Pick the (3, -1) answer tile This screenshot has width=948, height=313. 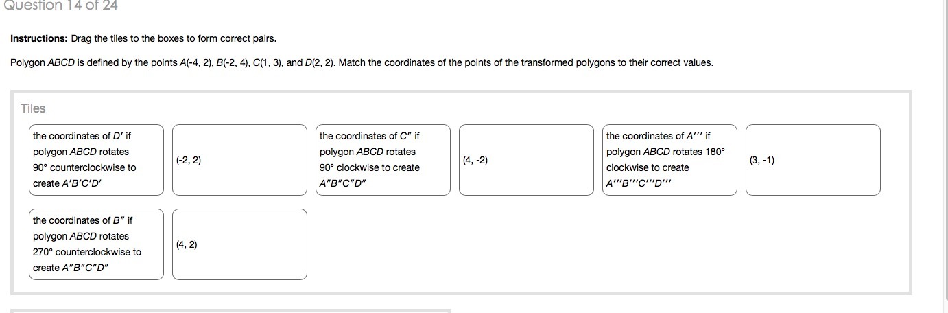pyautogui.click(x=813, y=160)
